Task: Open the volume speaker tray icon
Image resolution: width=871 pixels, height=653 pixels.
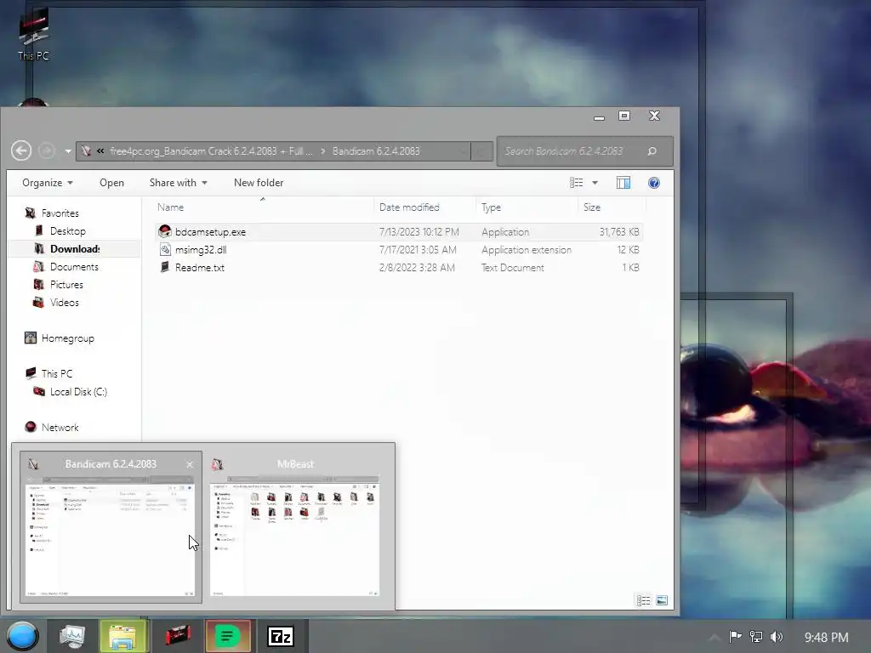Action: (x=777, y=636)
